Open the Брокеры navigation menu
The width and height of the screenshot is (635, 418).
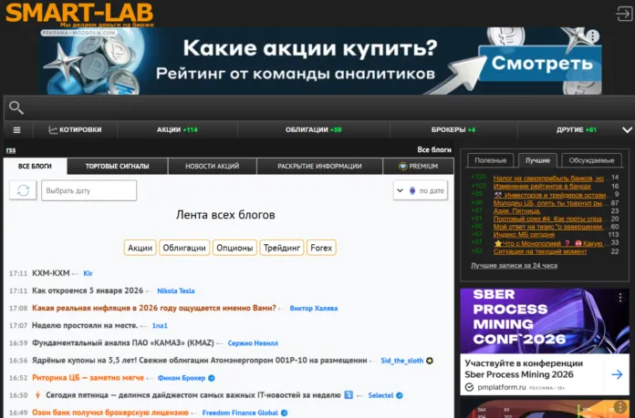pyautogui.click(x=453, y=129)
